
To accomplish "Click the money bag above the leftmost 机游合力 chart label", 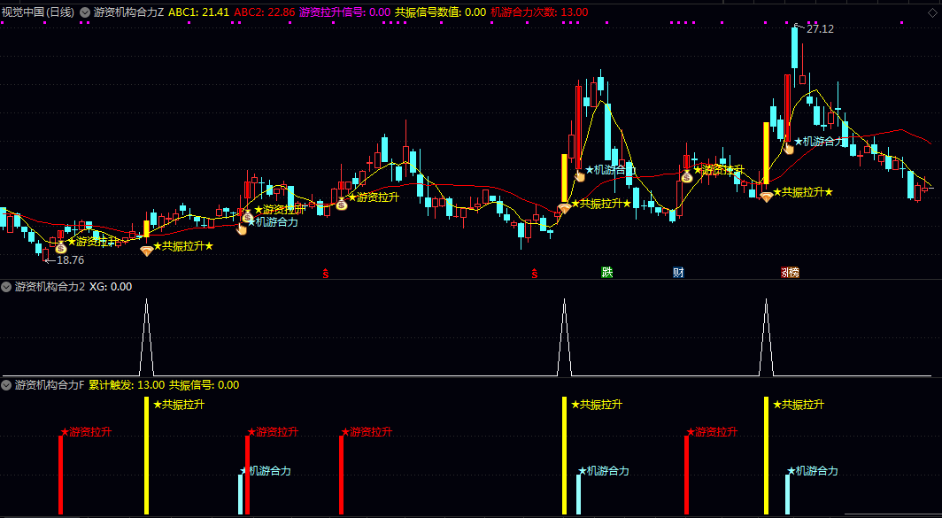I will click(248, 216).
